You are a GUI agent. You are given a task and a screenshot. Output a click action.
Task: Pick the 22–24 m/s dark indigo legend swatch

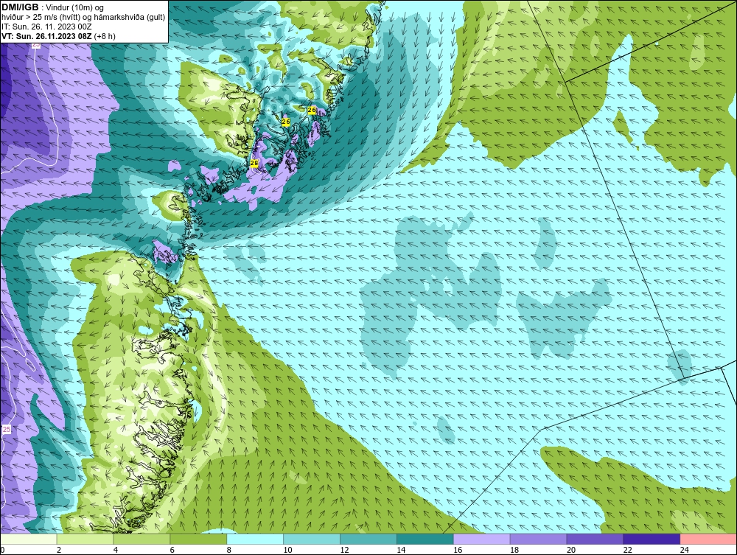[652, 539]
